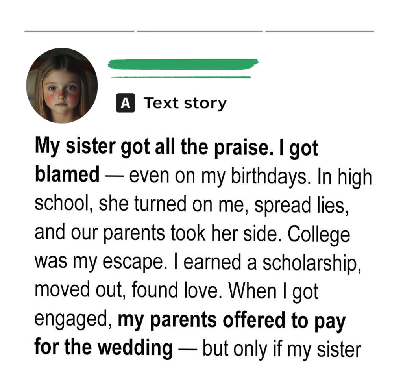The width and height of the screenshot is (403, 365).
Task: Tap the first story progress bar segment
Action: tap(79, 31)
